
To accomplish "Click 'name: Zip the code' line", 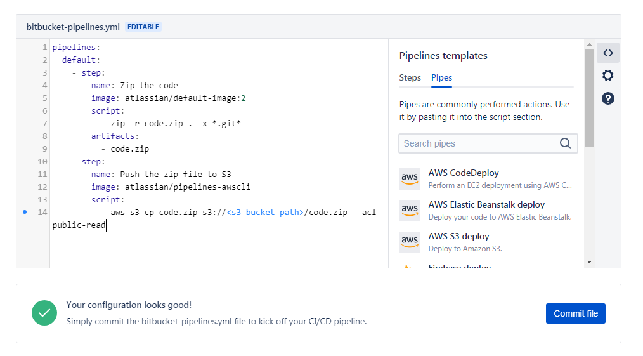I will (x=134, y=85).
